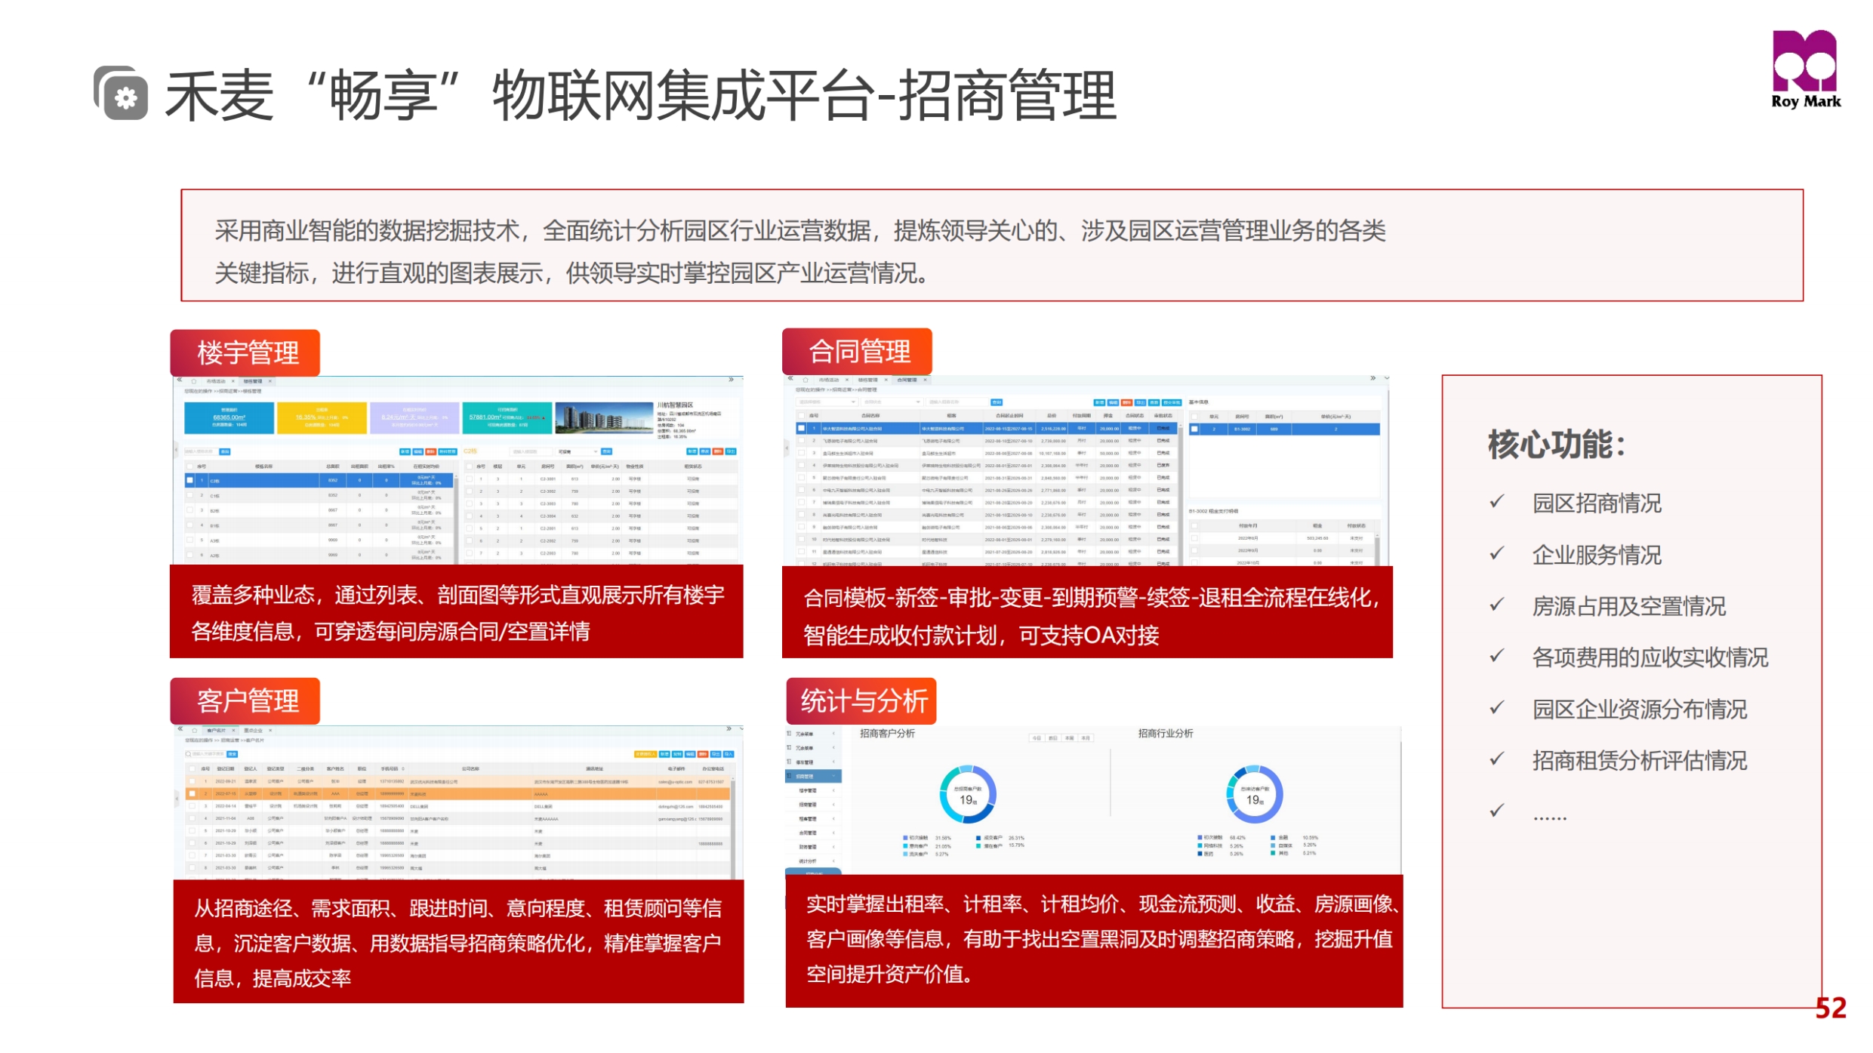This screenshot has width=1873, height=1053.
Task: Click the » arrow in 楼宇管理 screenshot tab bar
Action: pyautogui.click(x=731, y=380)
